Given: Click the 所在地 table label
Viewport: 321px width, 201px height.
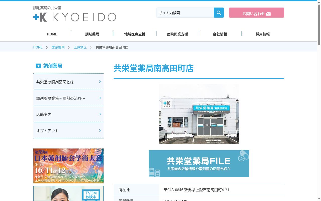Looking at the screenshot, I should tap(124, 190).
